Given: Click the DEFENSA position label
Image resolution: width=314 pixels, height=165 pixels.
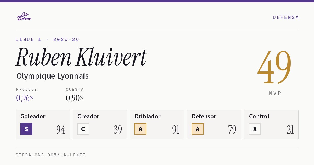Looking at the screenshot, I should point(286,17).
